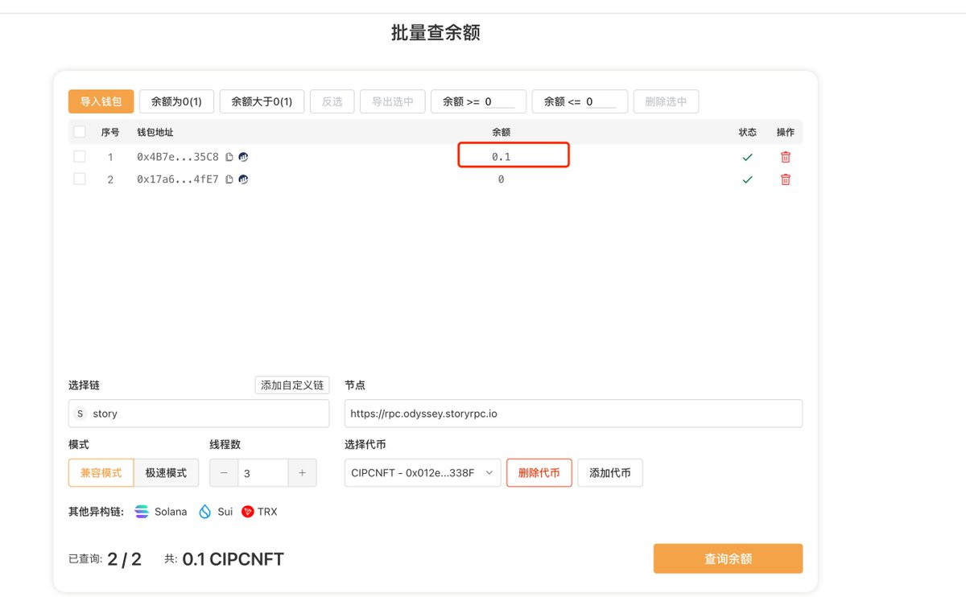This screenshot has width=966, height=597.
Task: Click 序号 column header
Action: 109,132
